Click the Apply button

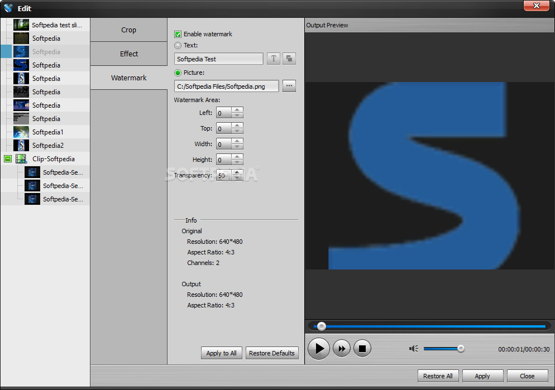(x=482, y=376)
